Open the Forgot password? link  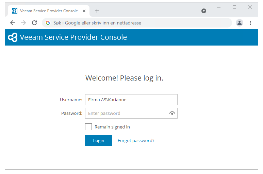(x=136, y=140)
